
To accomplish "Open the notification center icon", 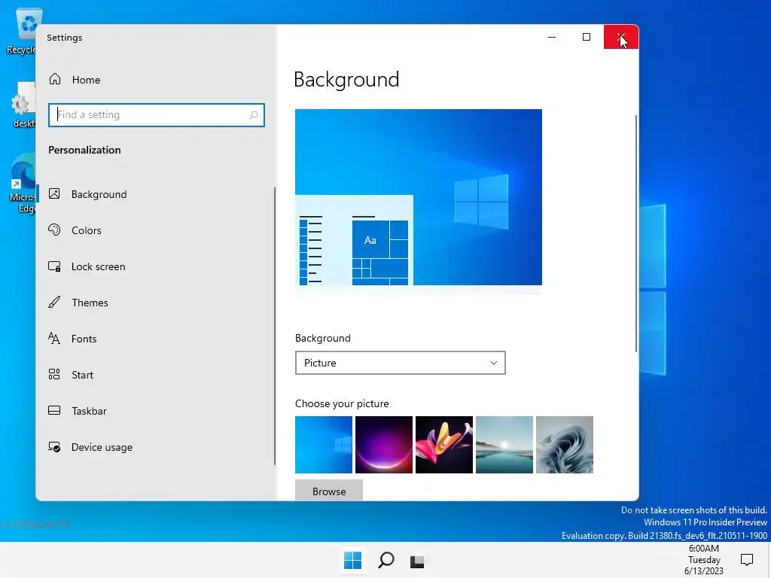I will click(x=746, y=559).
